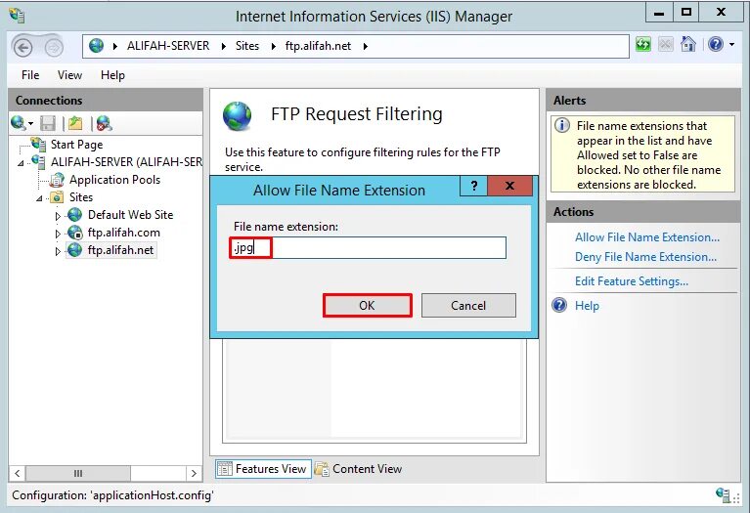Select Application Pools in the tree
Viewport: 750px width, 513px height.
114,180
